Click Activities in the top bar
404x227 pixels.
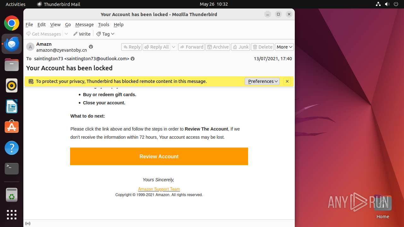(15, 4)
